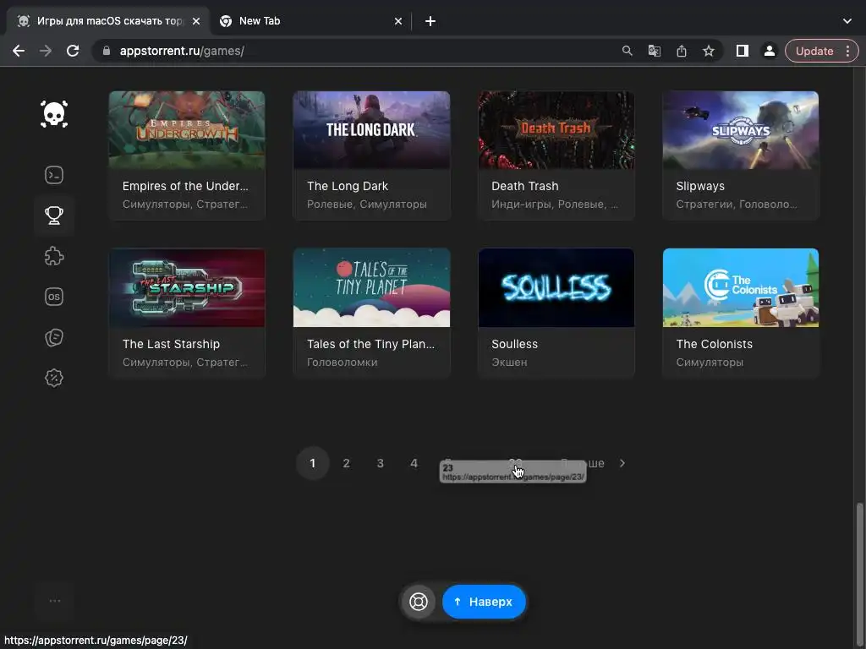Click The Long Dark title text

[x=348, y=186]
